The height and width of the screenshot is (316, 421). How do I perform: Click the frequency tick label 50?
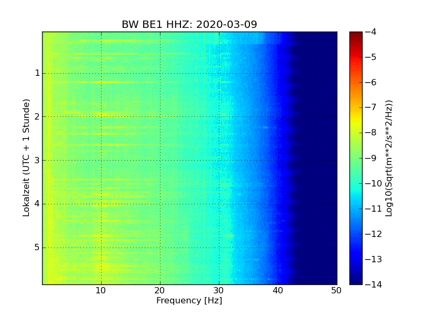(x=336, y=291)
